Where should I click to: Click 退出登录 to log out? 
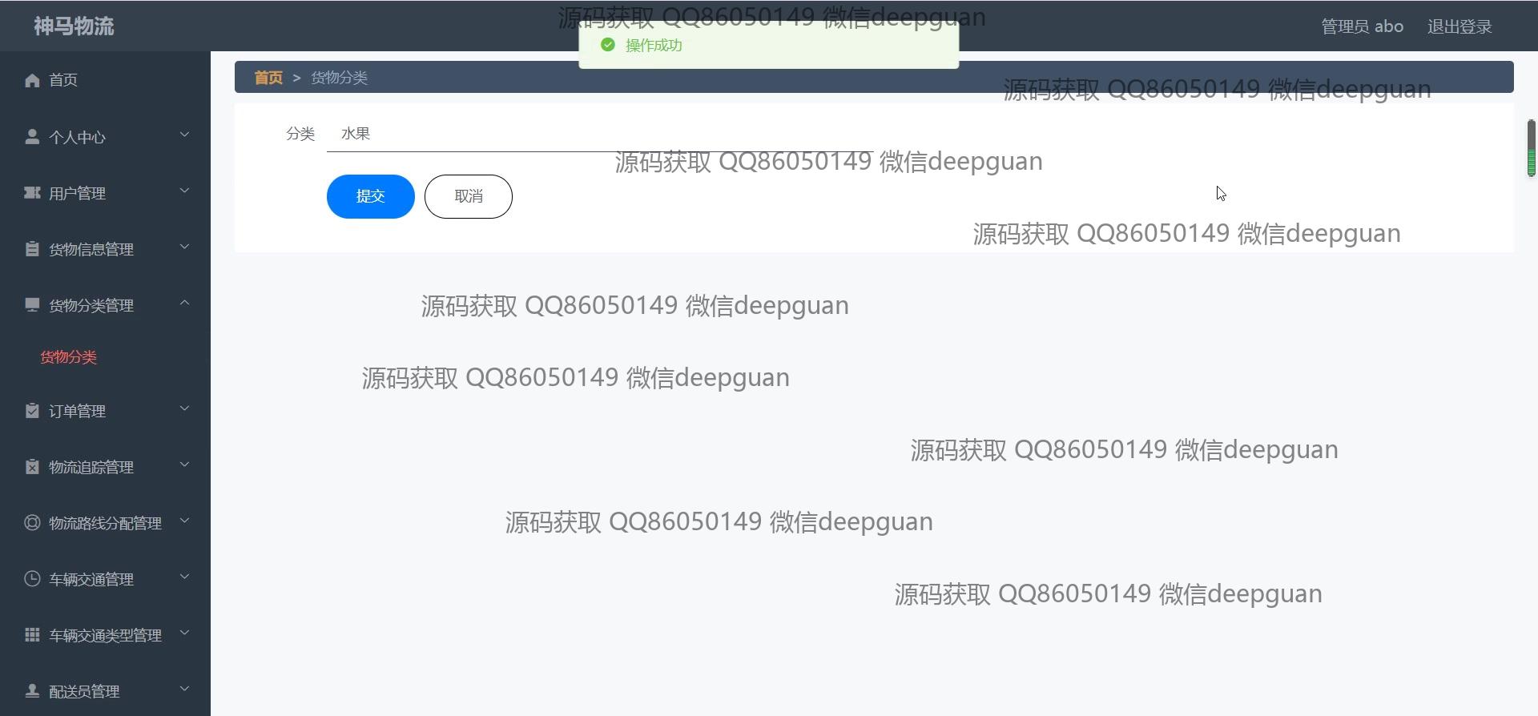click(x=1459, y=26)
